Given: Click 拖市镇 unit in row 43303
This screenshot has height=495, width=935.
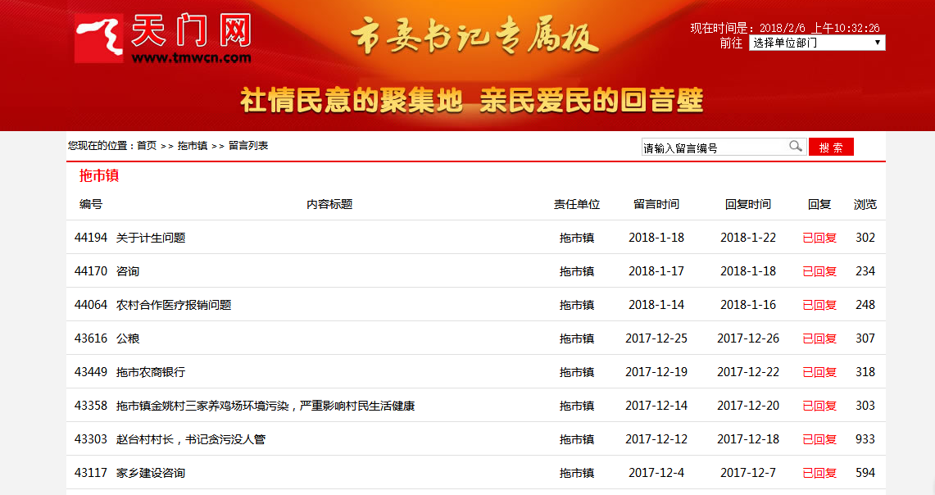Looking at the screenshot, I should pyautogui.click(x=577, y=439).
